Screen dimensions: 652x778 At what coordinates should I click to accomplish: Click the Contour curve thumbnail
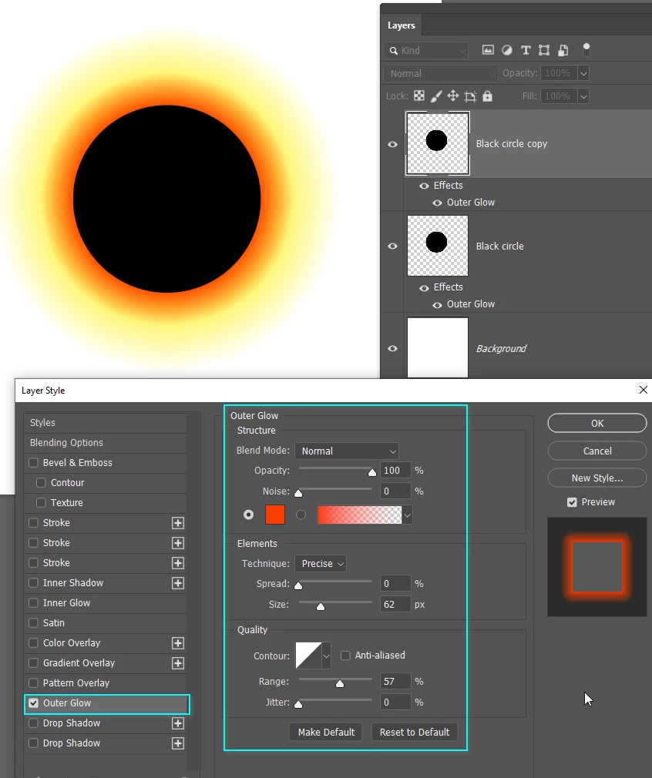pyautogui.click(x=308, y=656)
